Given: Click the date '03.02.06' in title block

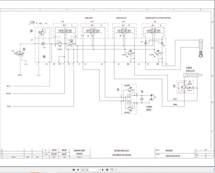Looking at the screenshot, I should click(54, 154).
